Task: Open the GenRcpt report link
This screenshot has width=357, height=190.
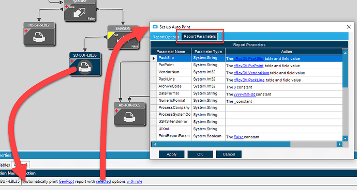Action: click(66, 181)
